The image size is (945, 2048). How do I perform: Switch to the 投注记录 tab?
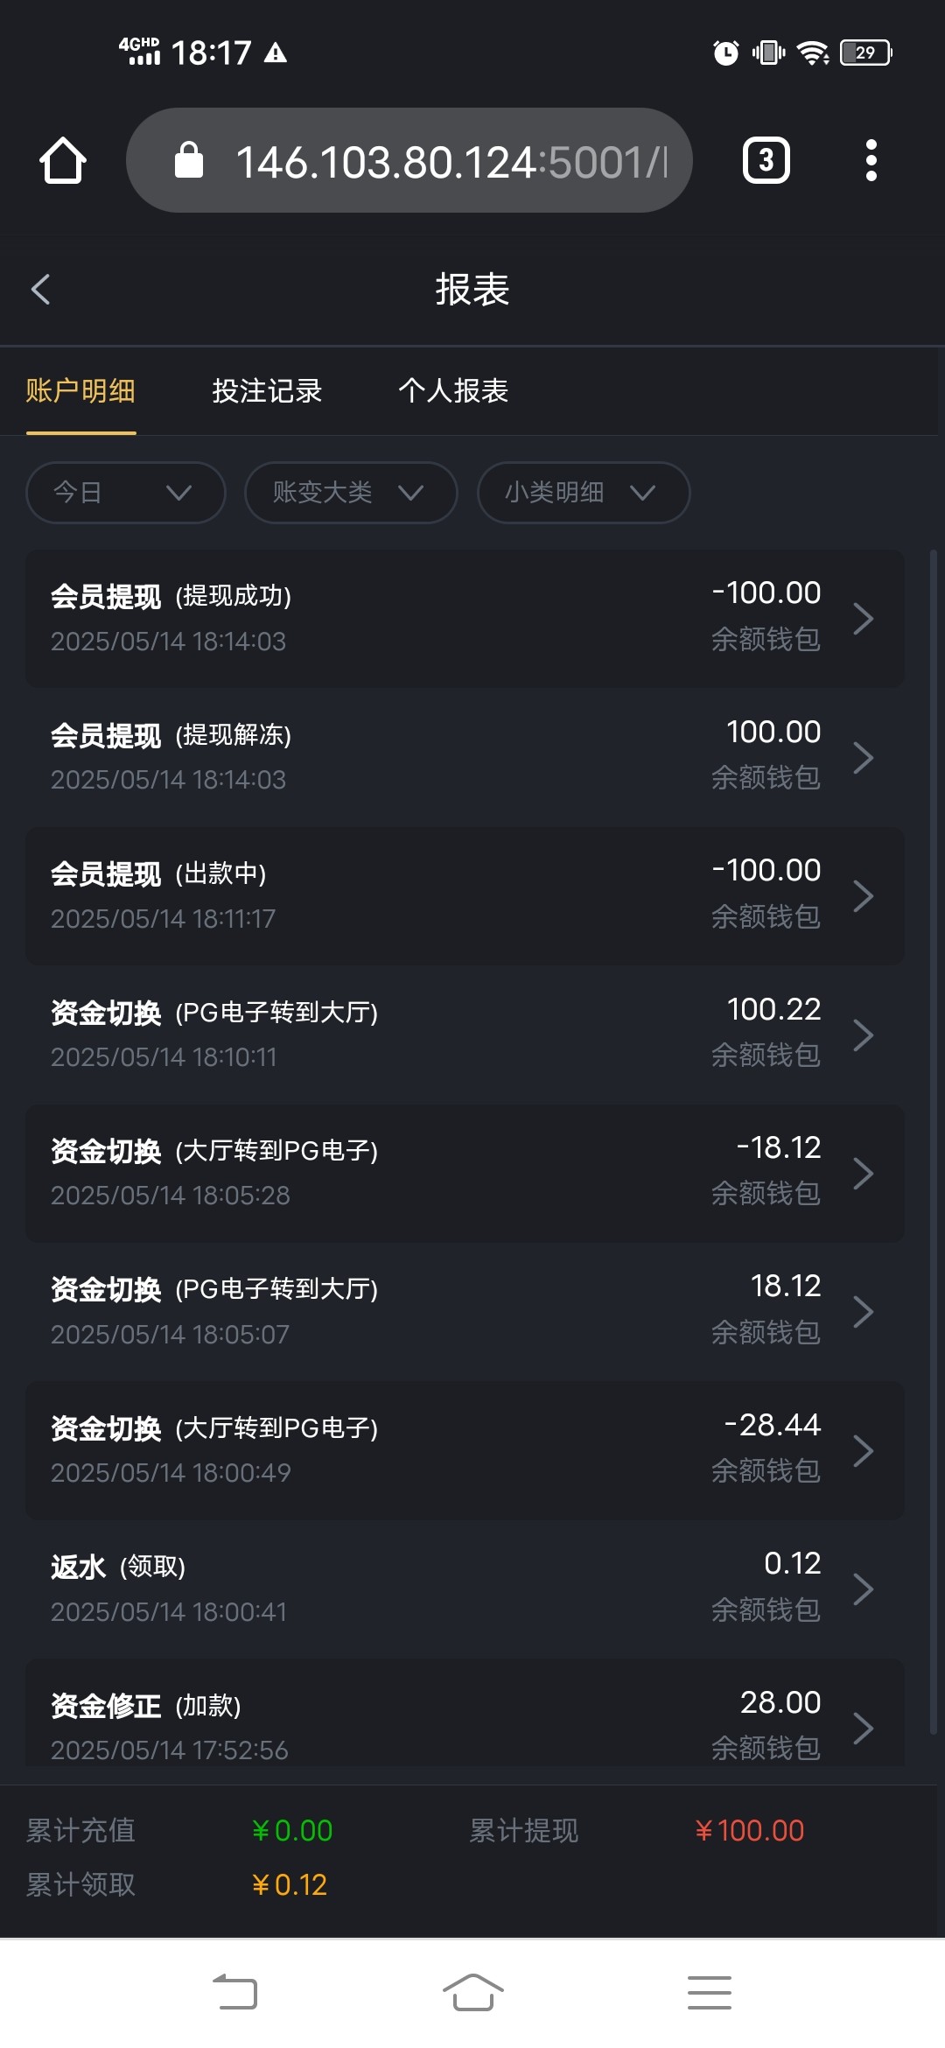pos(267,390)
